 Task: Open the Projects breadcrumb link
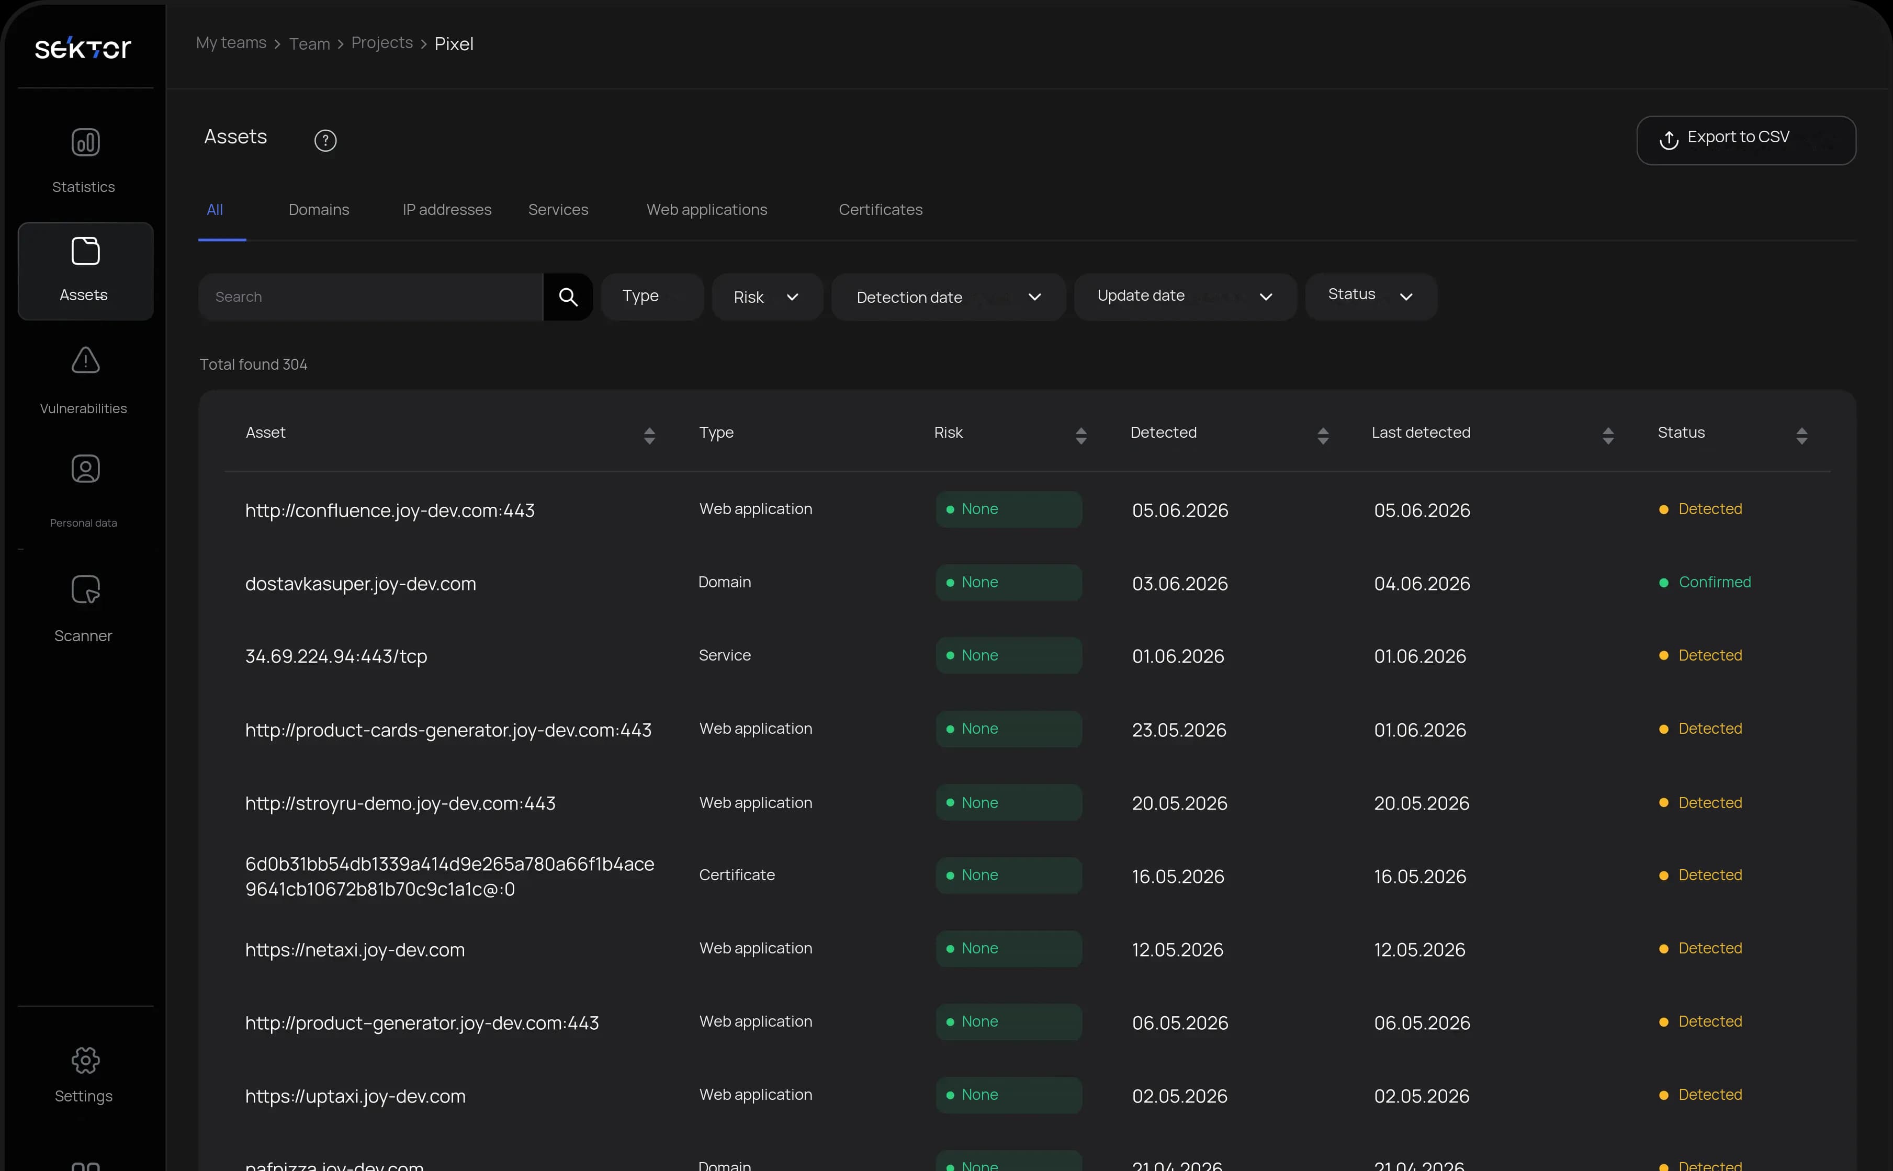pos(382,43)
